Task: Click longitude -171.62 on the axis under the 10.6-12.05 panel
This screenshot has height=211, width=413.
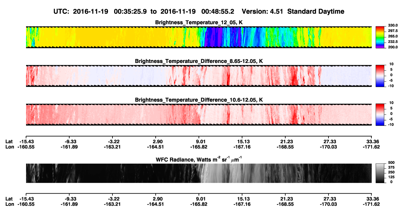Action: 372,147
